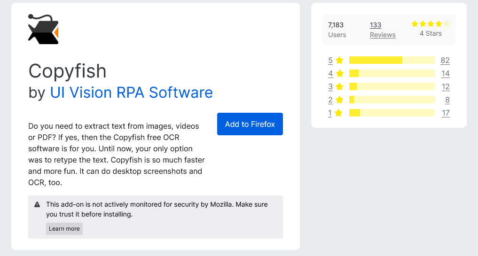Image resolution: width=478 pixels, height=256 pixels.
Task: Click the 12 three-star reviews count
Action: [445, 86]
